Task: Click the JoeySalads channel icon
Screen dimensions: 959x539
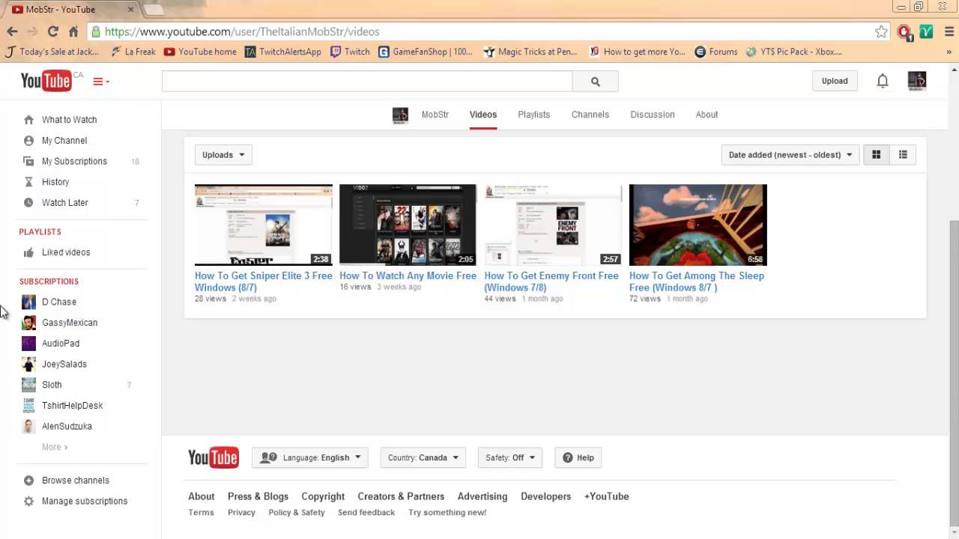Action: (x=28, y=364)
